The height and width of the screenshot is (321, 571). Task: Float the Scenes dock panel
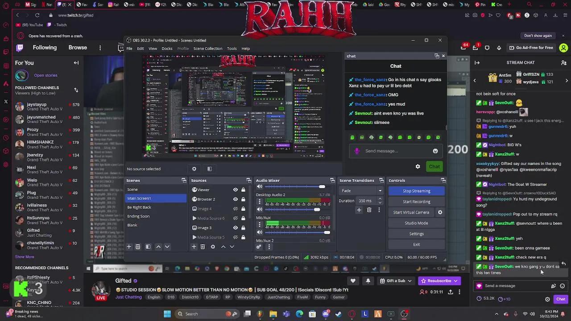pos(184,181)
